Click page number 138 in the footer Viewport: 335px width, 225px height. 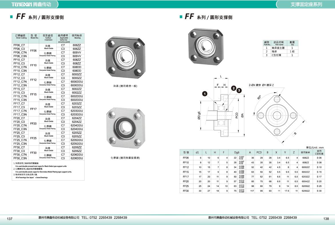326,219
